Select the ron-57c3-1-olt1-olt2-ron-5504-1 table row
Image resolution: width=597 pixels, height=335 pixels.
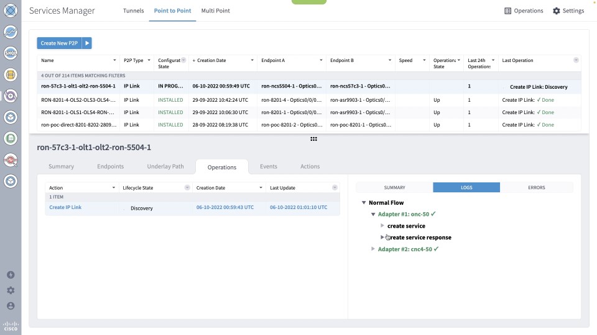[x=309, y=87]
